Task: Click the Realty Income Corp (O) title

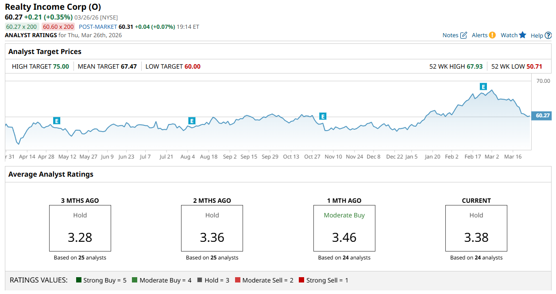Action: pyautogui.click(x=53, y=7)
